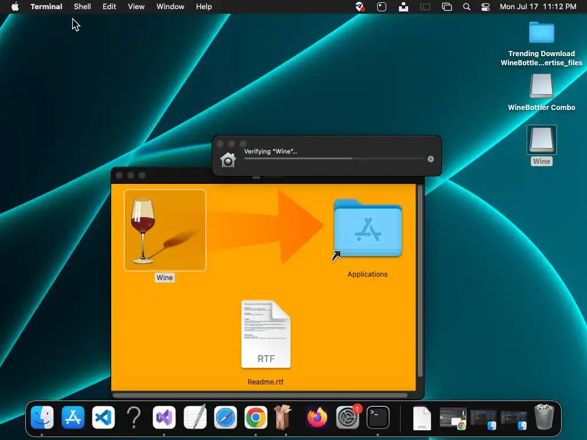
Task: Select the Trending Download folder on desktop
Action: coord(542,33)
